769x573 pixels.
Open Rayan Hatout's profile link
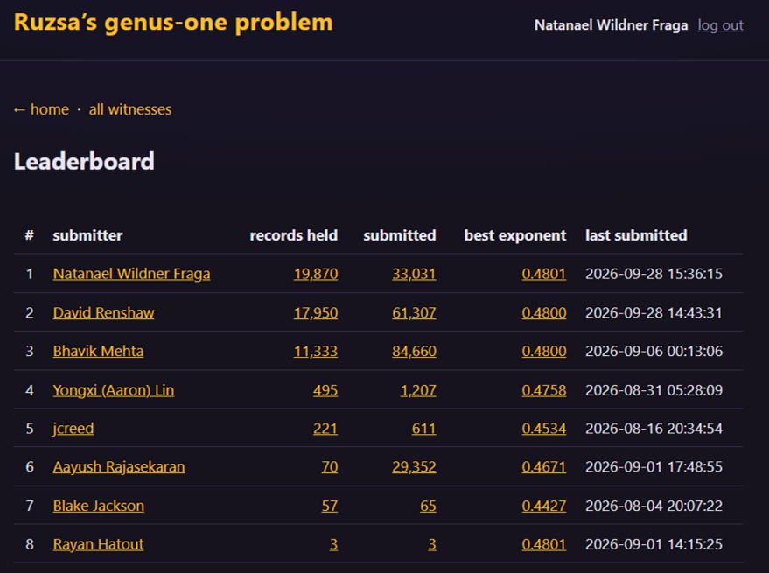pos(98,544)
